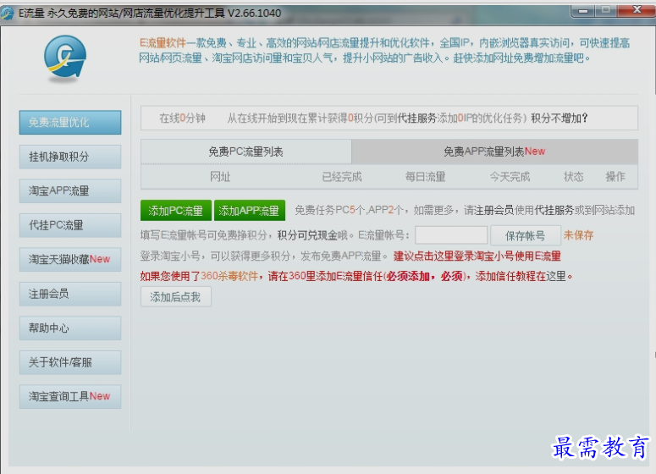Open 积分不增加? help link
This screenshot has height=474, width=656.
(x=560, y=118)
